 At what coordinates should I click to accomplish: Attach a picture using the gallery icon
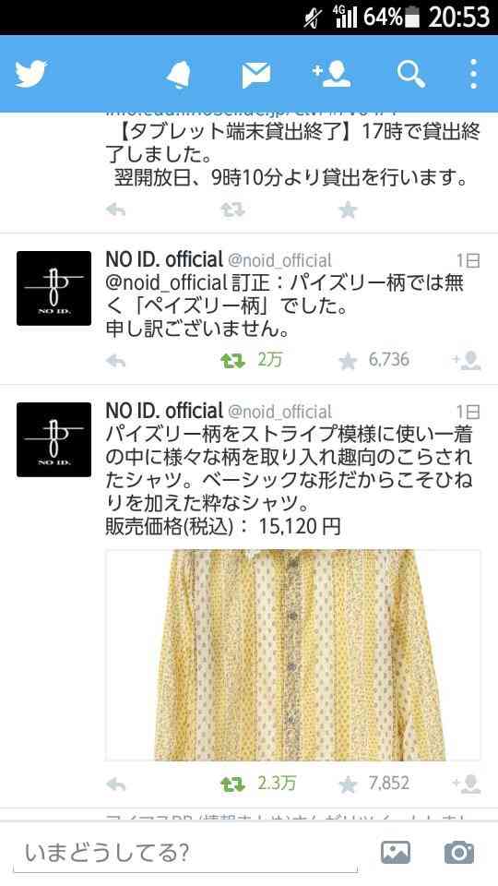(x=396, y=852)
